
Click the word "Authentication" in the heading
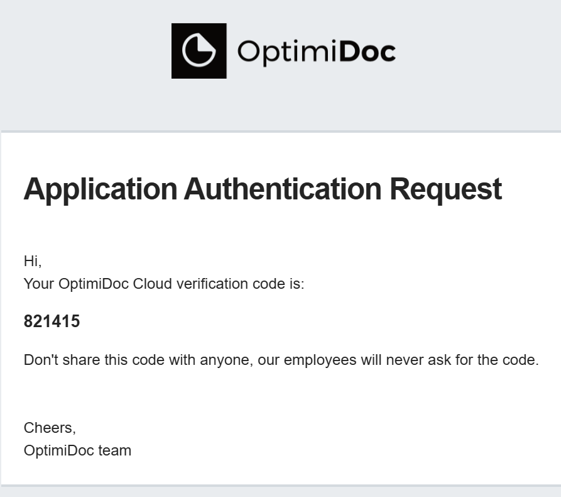tap(283, 189)
